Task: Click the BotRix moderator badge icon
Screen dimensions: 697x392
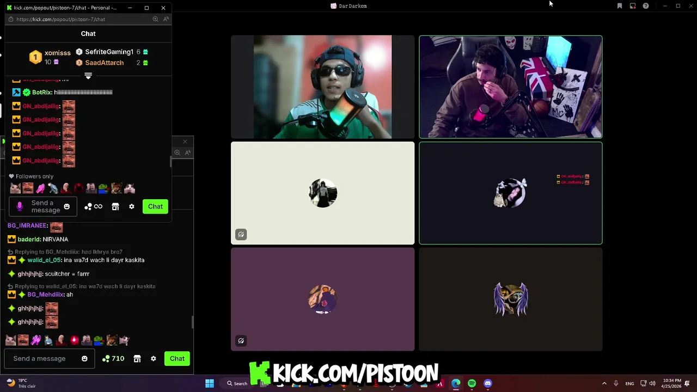Action: (x=16, y=92)
